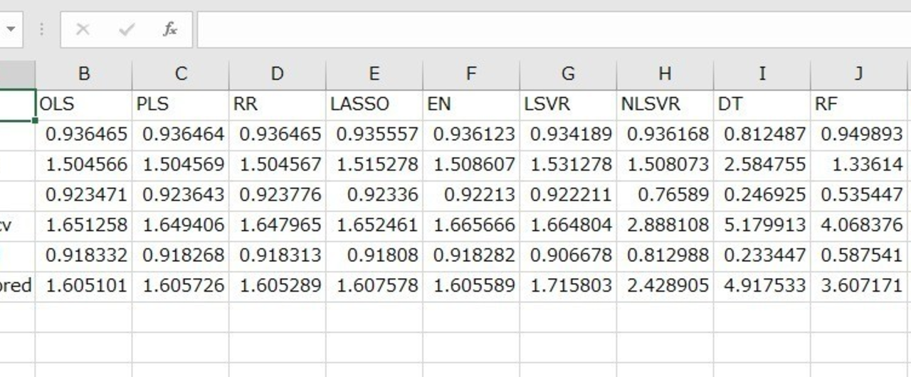
Task: Select cell with value 1.508607
Action: click(471, 165)
